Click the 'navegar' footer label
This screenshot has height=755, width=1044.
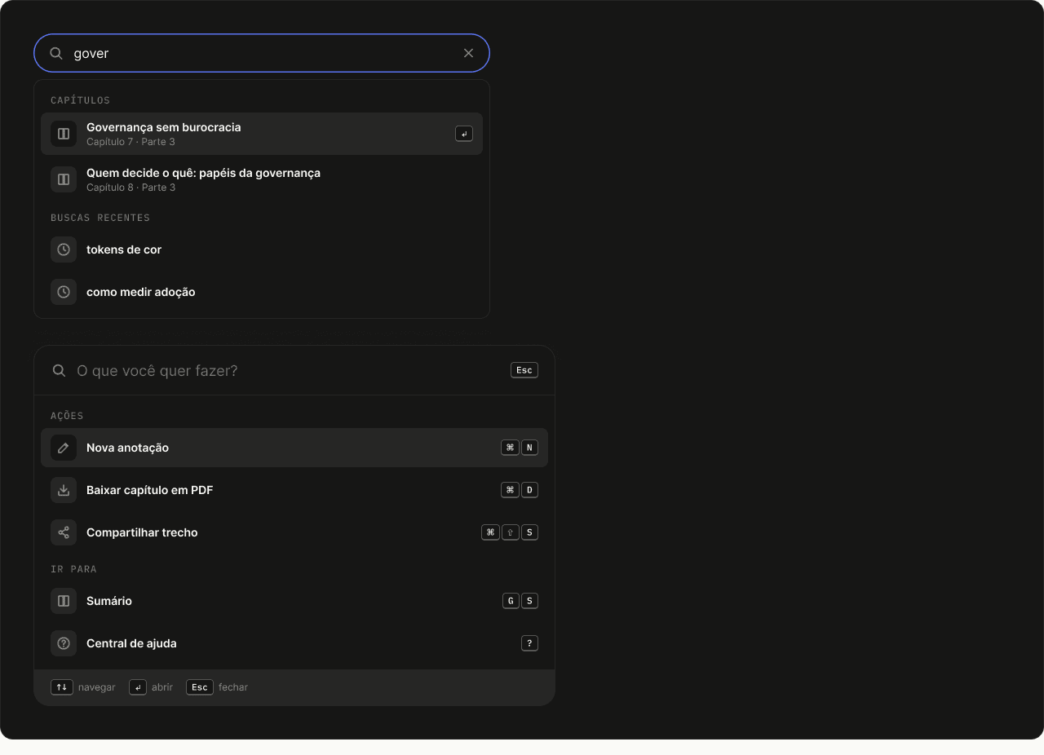click(97, 687)
